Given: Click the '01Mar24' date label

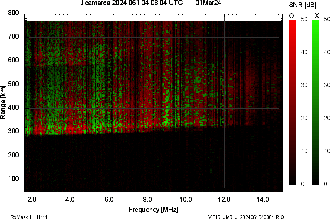Looking at the screenshot, I should pos(208,3).
